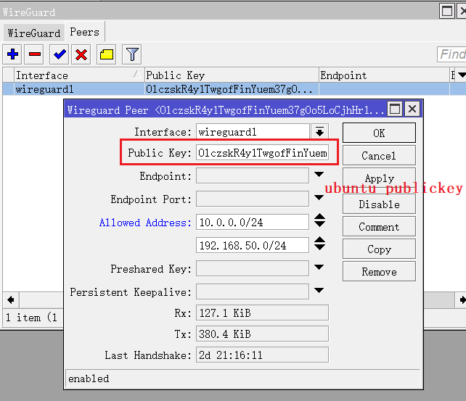This screenshot has height=401, width=466.
Task: Click the yellow comment note icon
Action: click(x=107, y=54)
